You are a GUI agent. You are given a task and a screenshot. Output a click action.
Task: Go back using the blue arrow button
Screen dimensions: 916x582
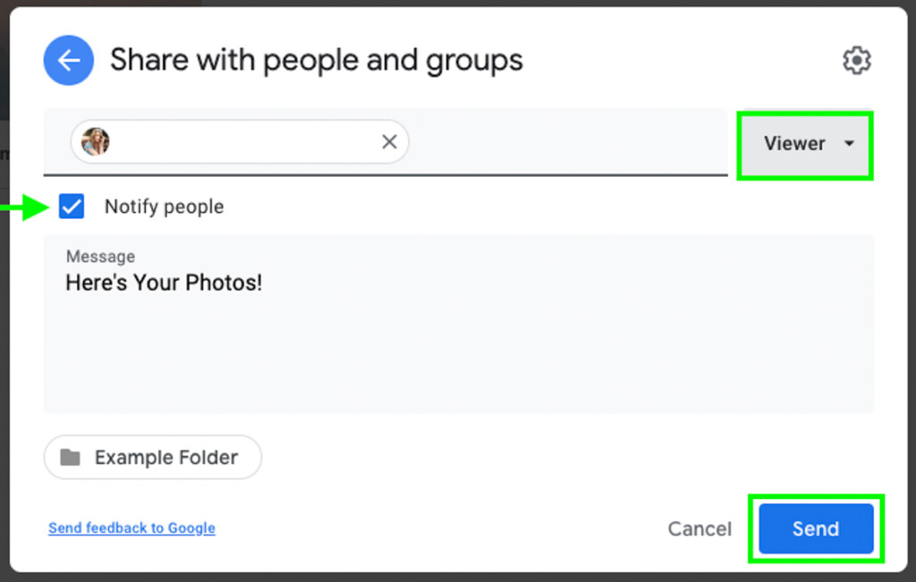click(68, 60)
